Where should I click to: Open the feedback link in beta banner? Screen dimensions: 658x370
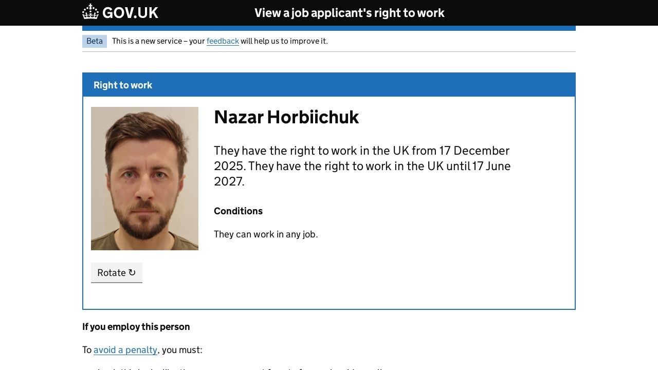(223, 41)
